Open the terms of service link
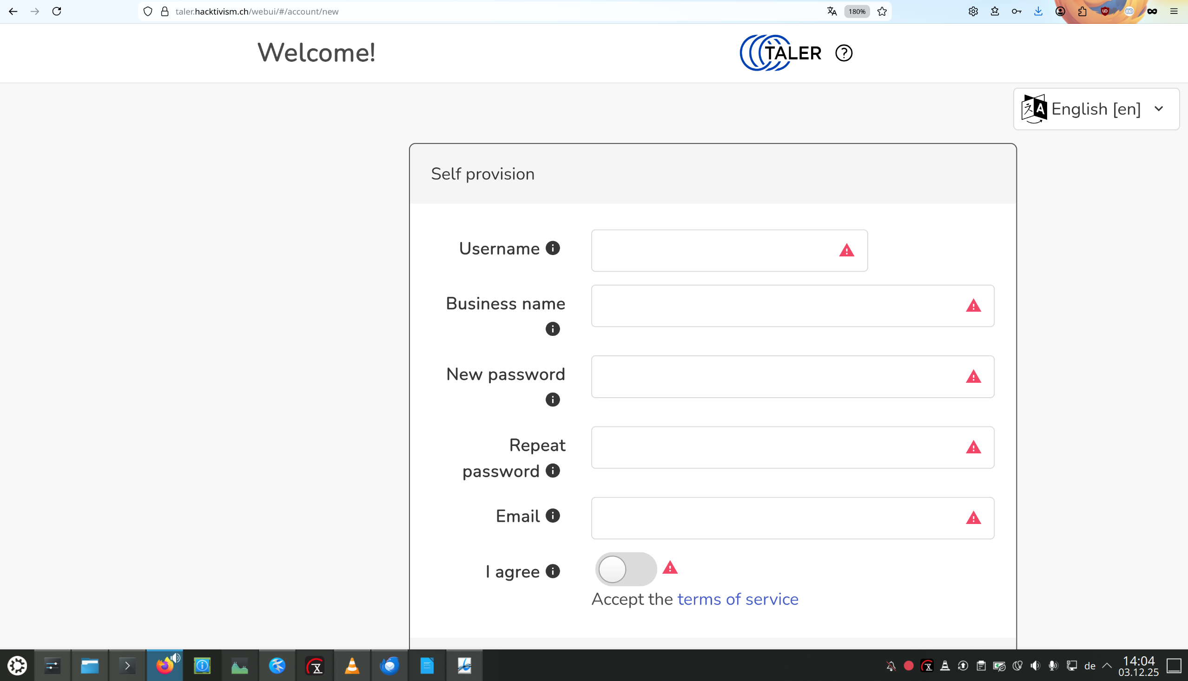 point(738,599)
